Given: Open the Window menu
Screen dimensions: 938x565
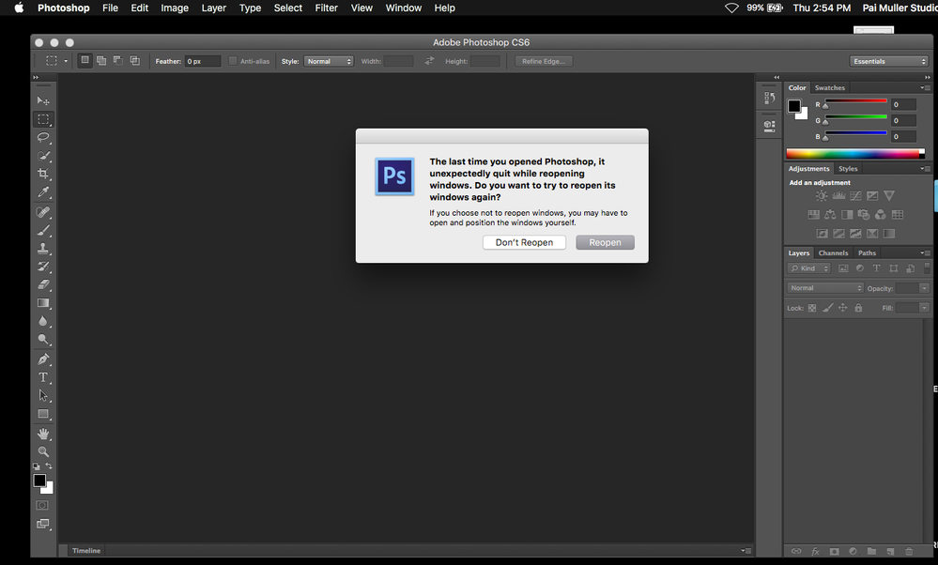Looking at the screenshot, I should 403,8.
